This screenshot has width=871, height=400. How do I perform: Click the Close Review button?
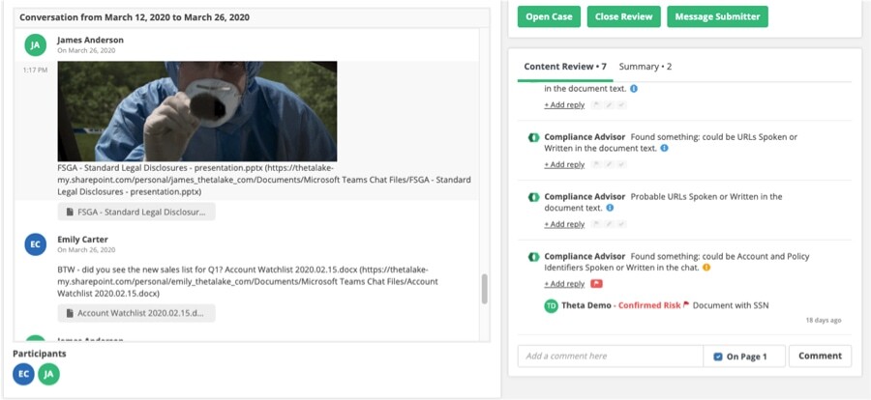pyautogui.click(x=624, y=16)
